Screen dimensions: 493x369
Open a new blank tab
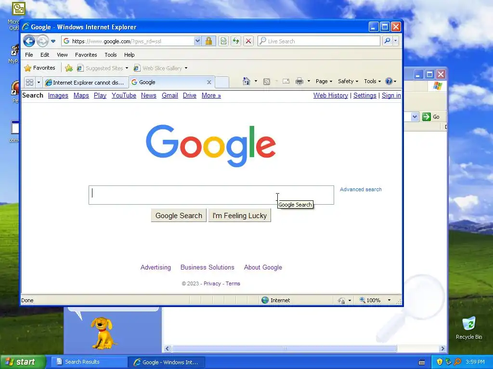(x=222, y=82)
